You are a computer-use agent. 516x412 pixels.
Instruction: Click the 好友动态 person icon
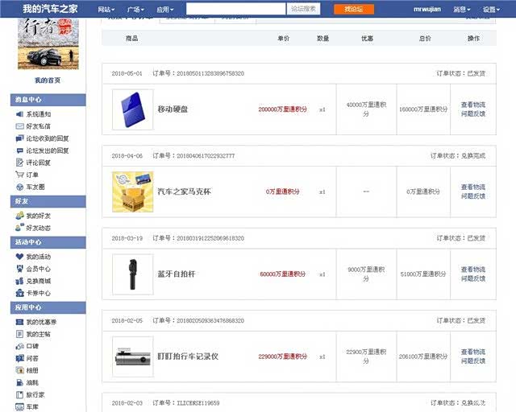click(x=19, y=228)
